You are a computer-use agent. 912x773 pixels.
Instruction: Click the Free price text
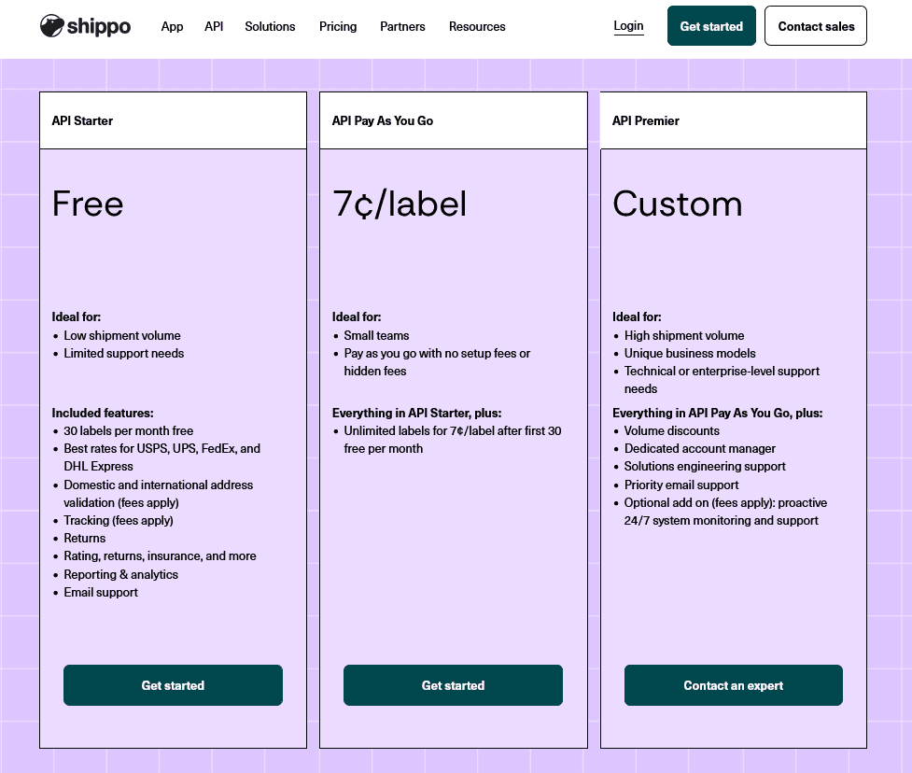tap(88, 204)
